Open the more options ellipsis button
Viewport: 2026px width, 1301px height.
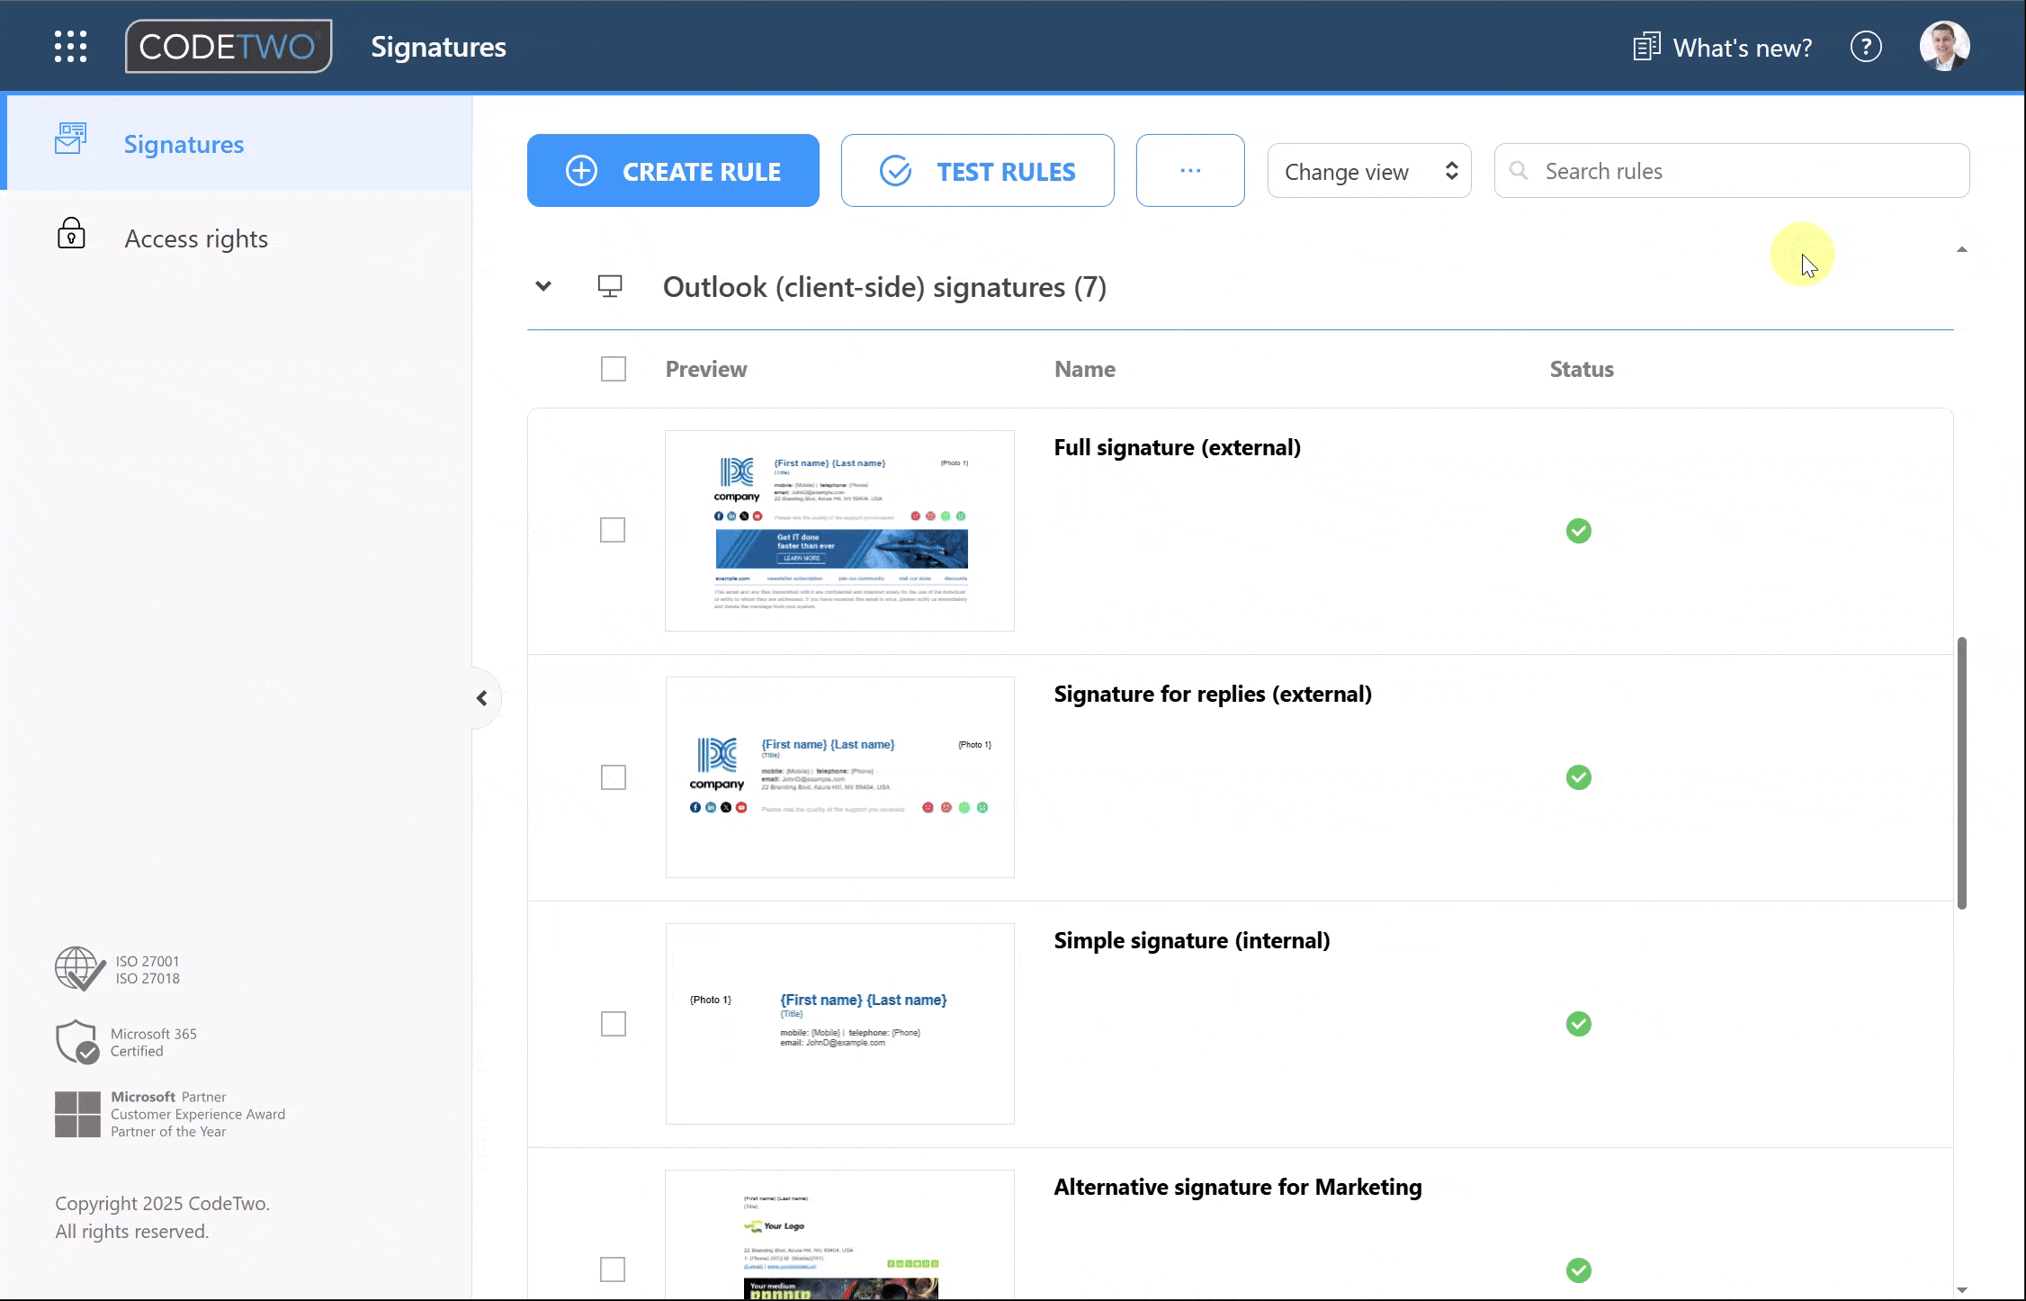[x=1190, y=171]
